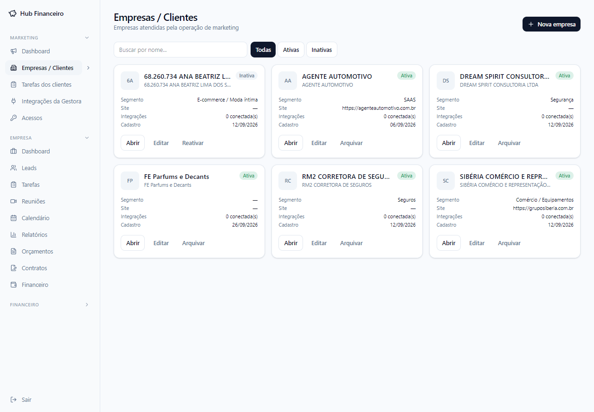Click the wallet icon for Financeiro
The height and width of the screenshot is (412, 594).
(x=13, y=285)
